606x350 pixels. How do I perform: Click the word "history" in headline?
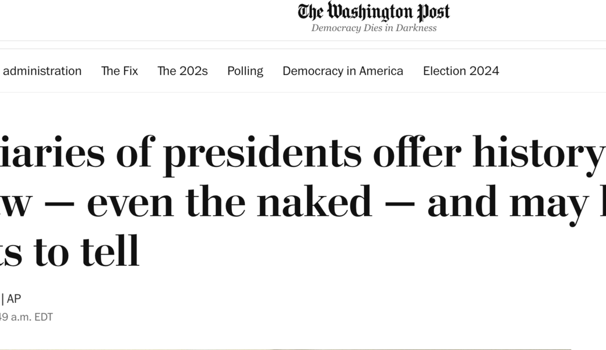pyautogui.click(x=537, y=153)
